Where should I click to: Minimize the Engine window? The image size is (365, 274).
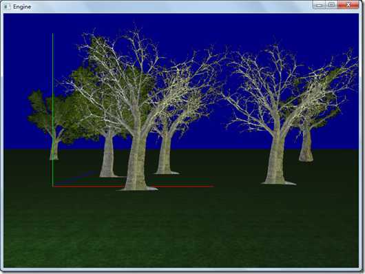pyautogui.click(x=319, y=5)
